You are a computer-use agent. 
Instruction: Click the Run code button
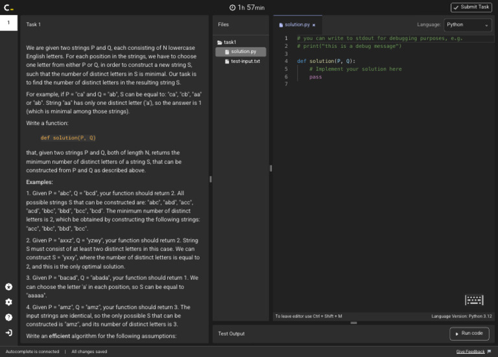click(469, 333)
